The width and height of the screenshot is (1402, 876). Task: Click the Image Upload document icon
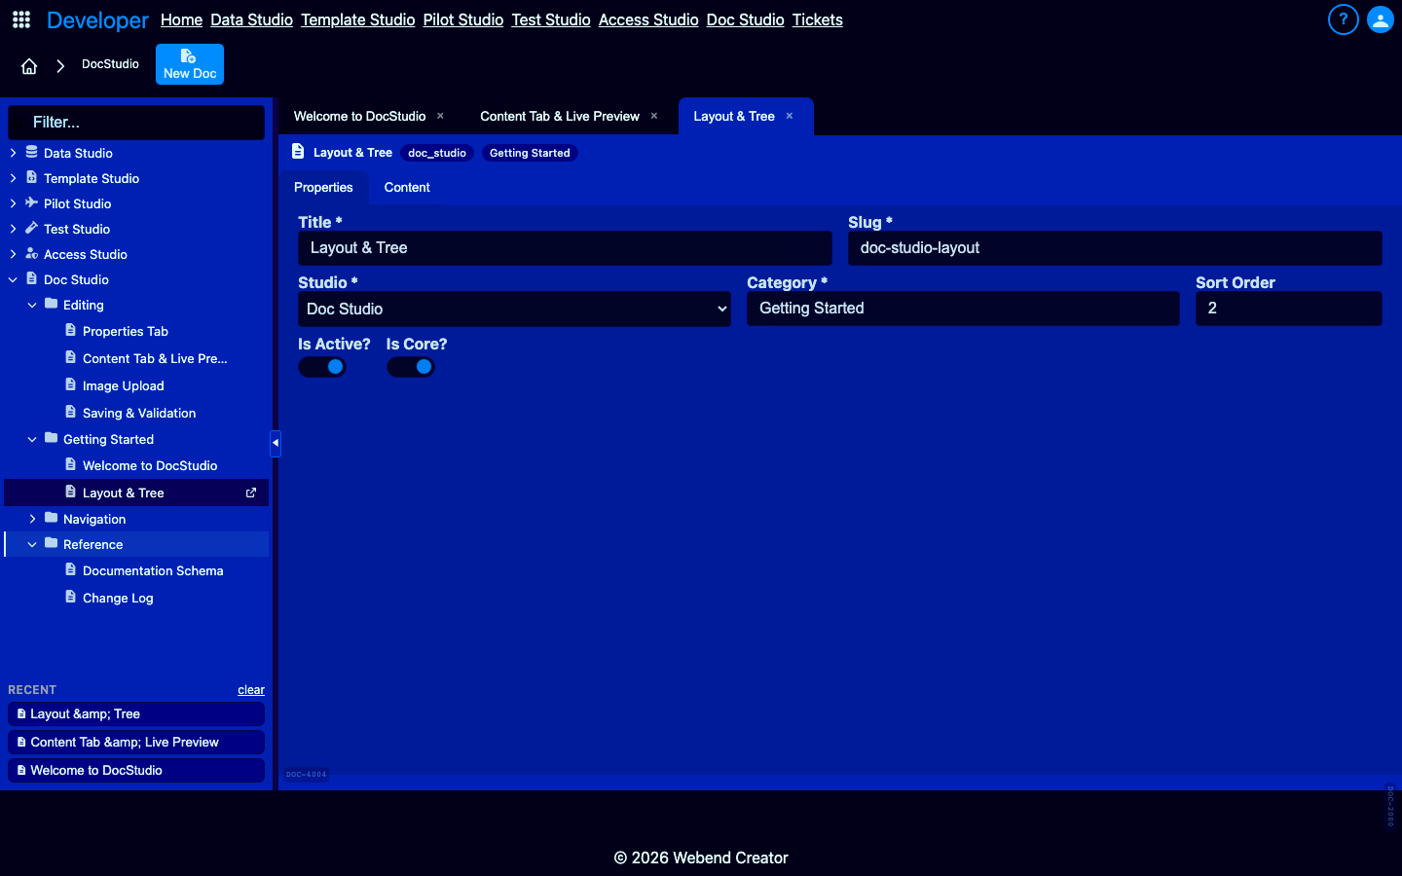pyautogui.click(x=71, y=384)
